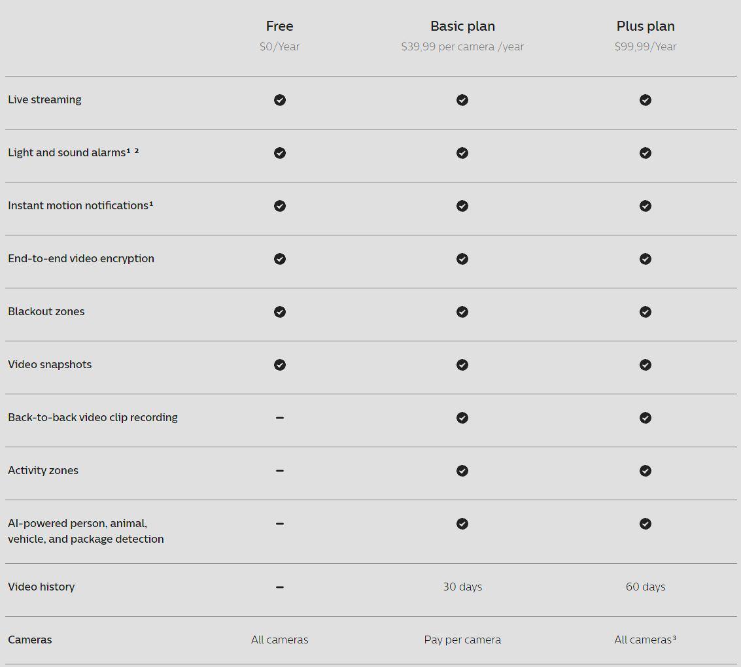Click the 30 days video history value
Screen dimensions: 741x667
(x=462, y=587)
